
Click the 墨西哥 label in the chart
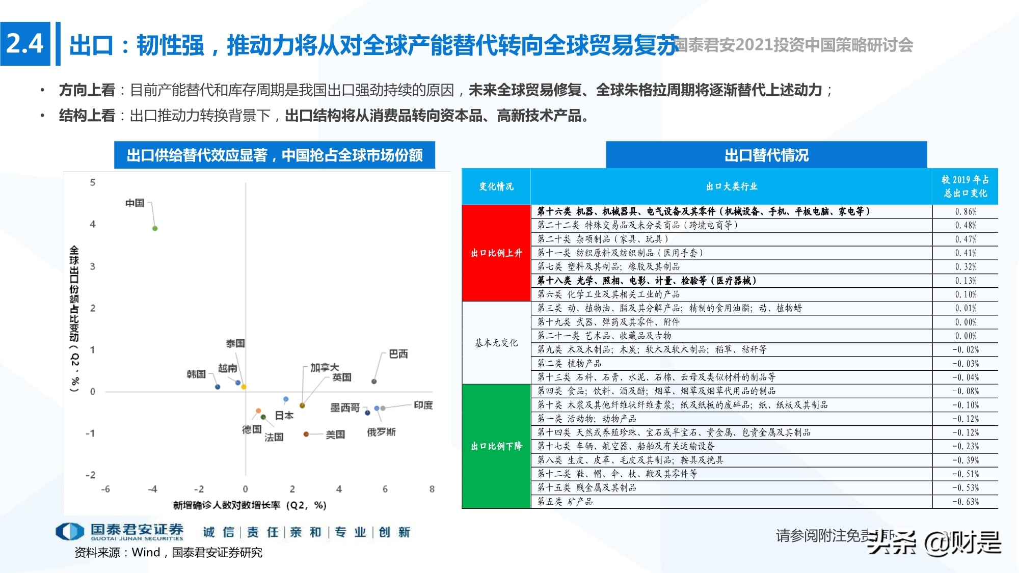(x=345, y=408)
